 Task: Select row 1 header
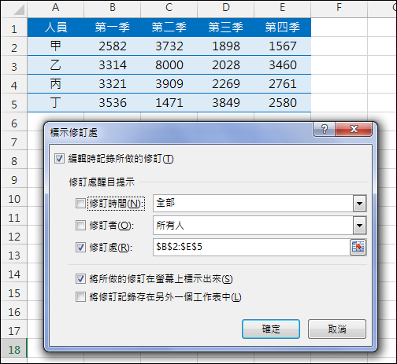point(14,28)
